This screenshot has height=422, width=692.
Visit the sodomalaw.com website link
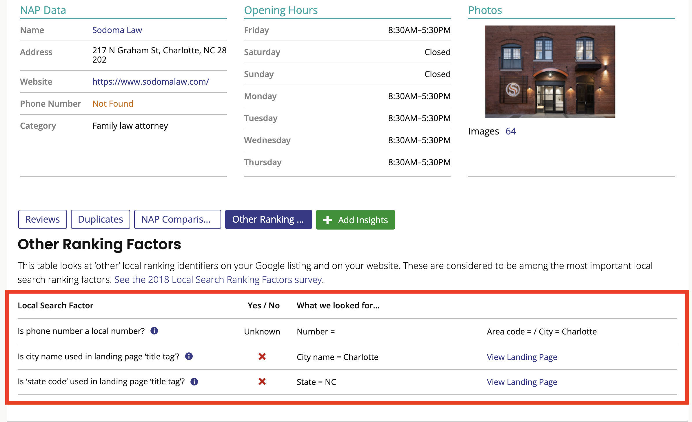151,82
